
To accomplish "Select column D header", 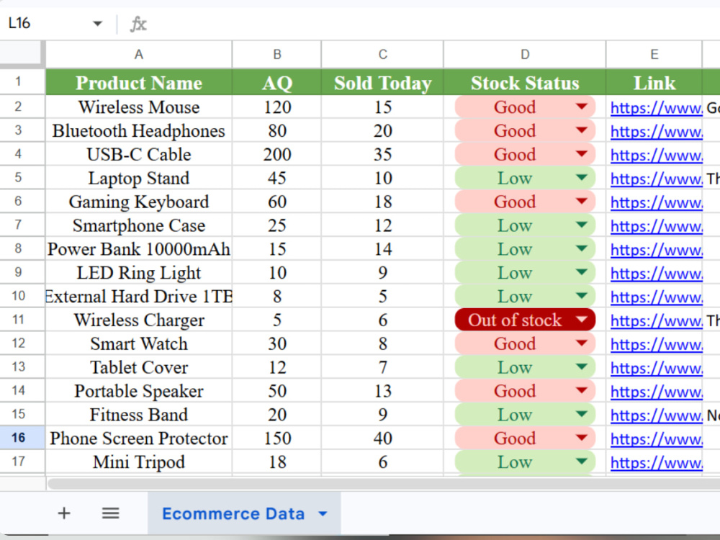I will coord(525,54).
